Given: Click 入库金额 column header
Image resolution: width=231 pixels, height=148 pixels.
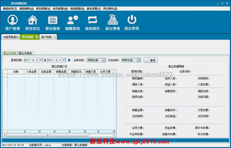Looking at the screenshot, I should point(31,72).
